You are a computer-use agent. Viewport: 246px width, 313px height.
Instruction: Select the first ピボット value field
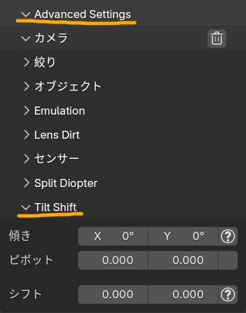click(113, 260)
